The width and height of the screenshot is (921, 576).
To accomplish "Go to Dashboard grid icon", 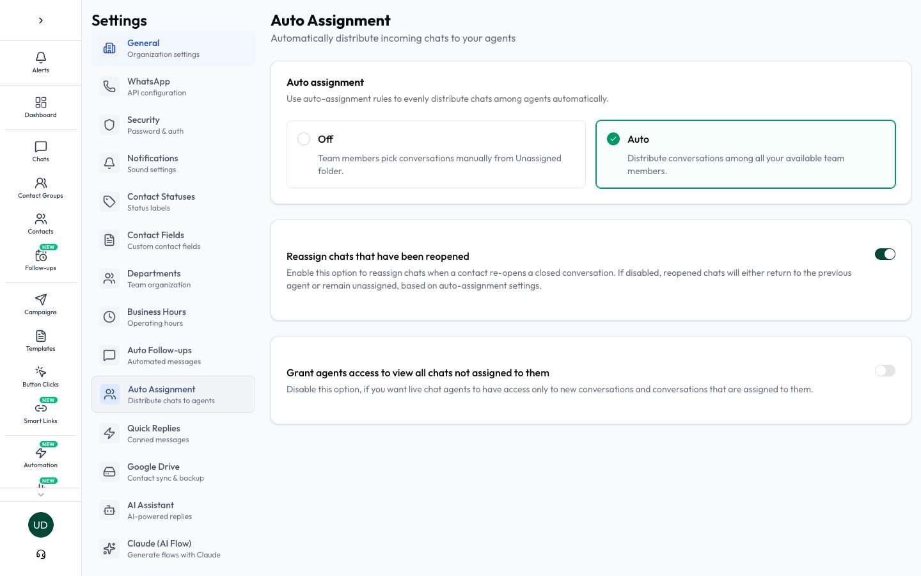I will coord(41,102).
